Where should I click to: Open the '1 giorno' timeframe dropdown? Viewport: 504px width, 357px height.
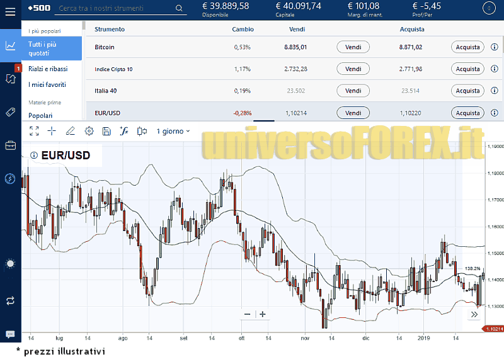(x=173, y=131)
